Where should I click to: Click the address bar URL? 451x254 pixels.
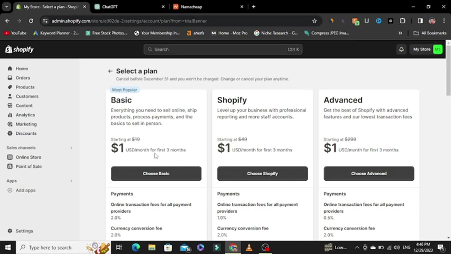coord(129,21)
